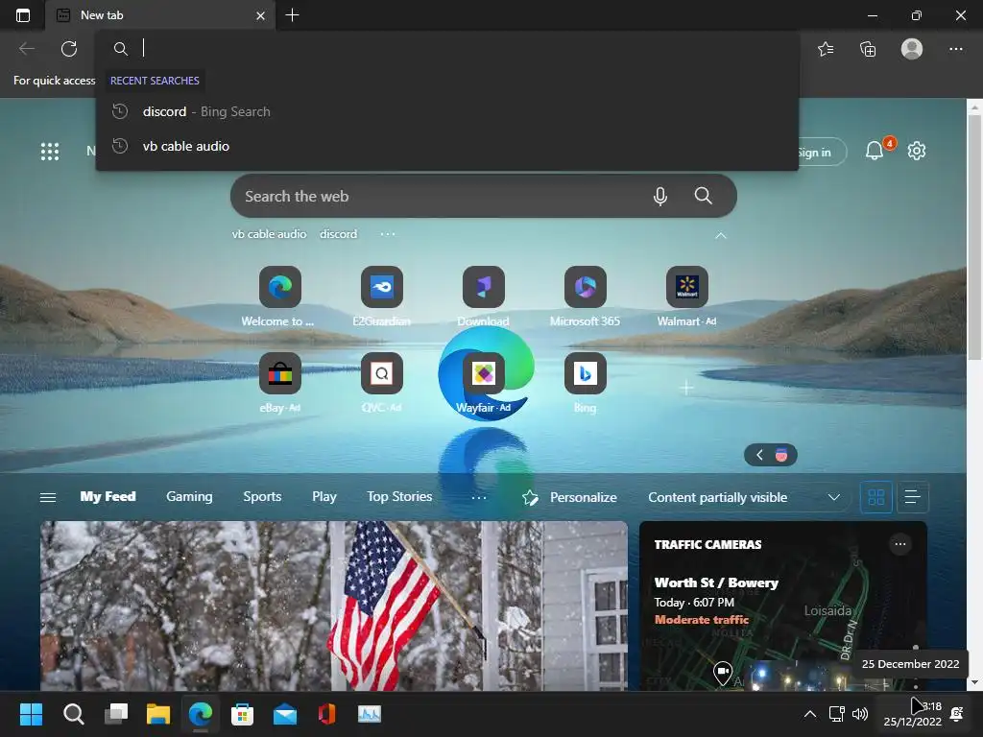Show hidden system tray icons
983x737 pixels.
(810, 714)
